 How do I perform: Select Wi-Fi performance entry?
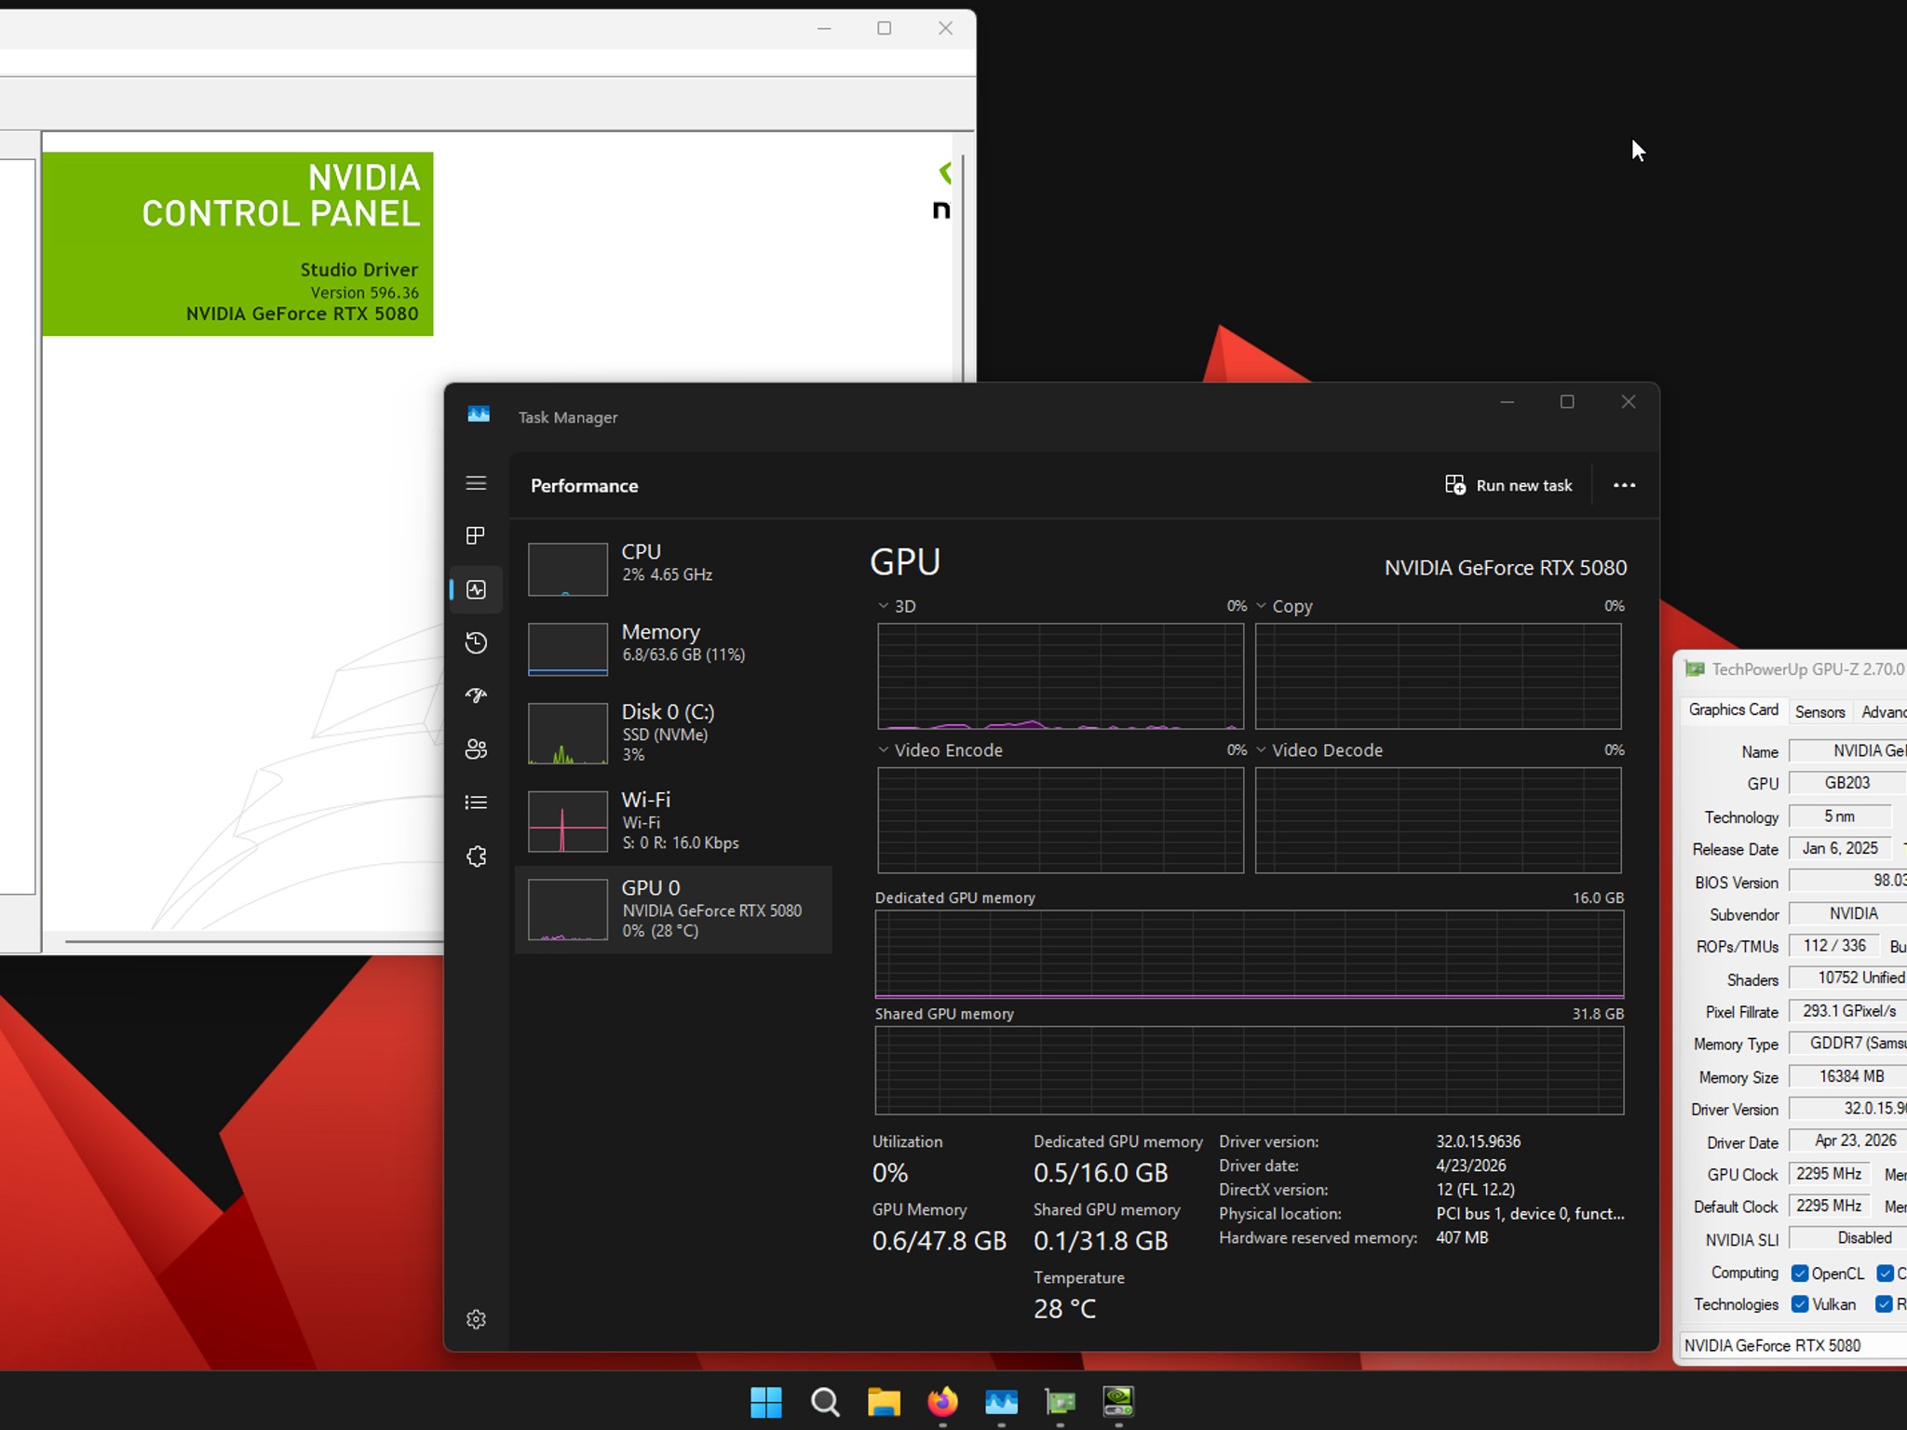point(673,820)
